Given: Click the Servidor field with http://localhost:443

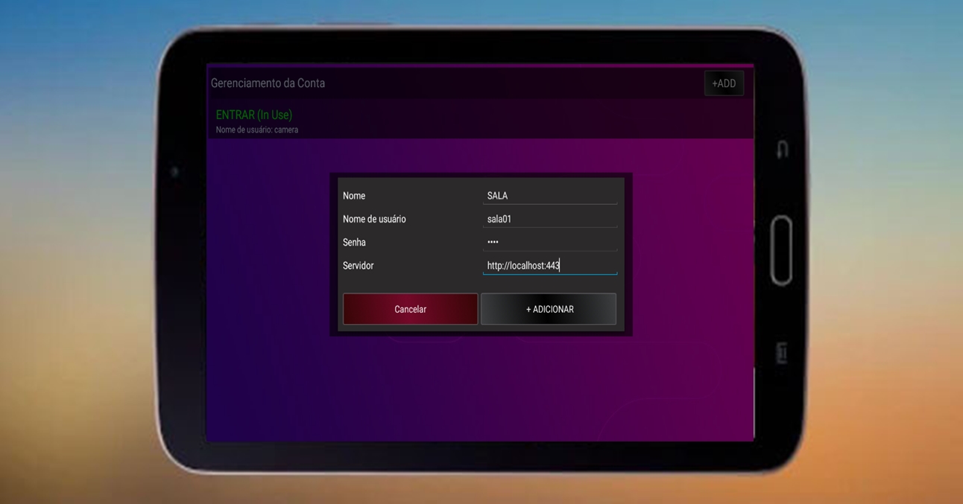Looking at the screenshot, I should point(550,266).
